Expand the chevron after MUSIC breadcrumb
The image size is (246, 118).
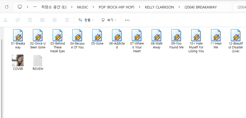[93, 7]
